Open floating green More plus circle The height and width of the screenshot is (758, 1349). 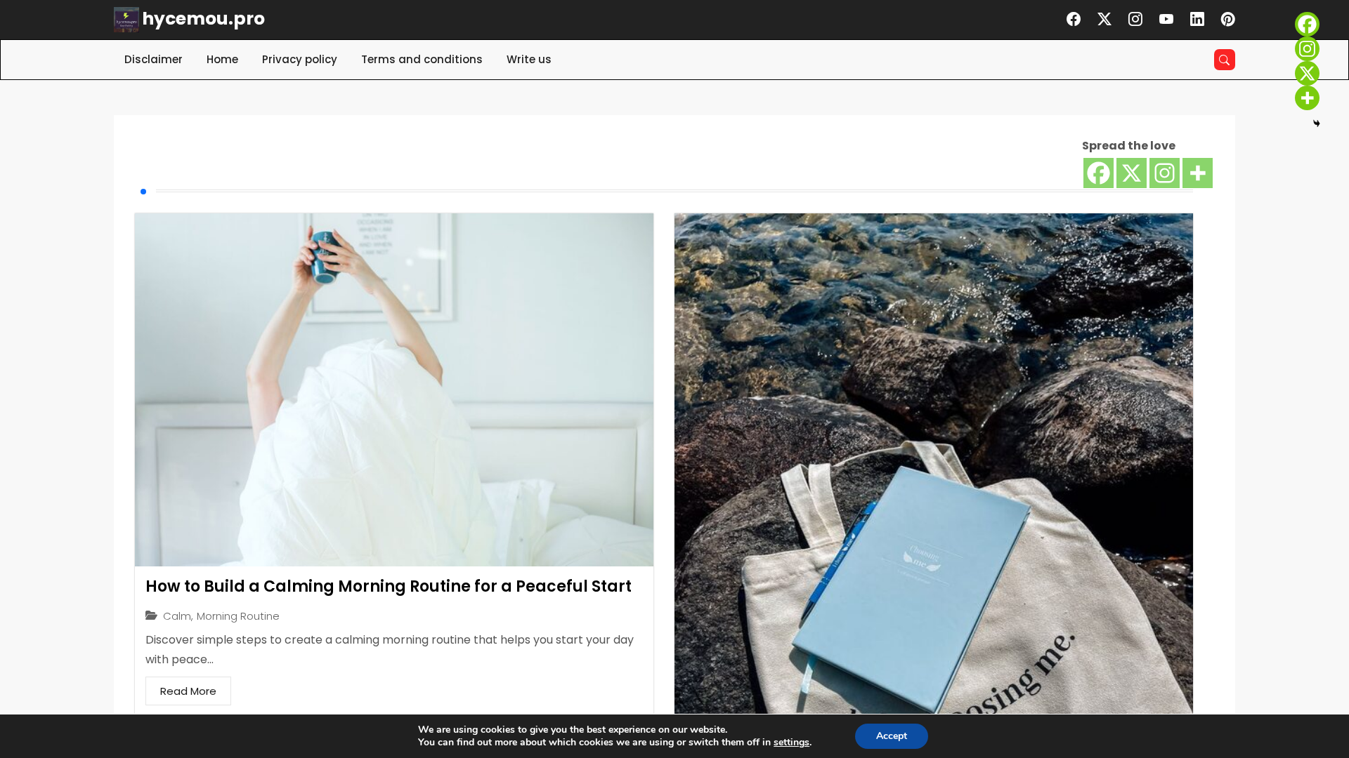point(1307,98)
